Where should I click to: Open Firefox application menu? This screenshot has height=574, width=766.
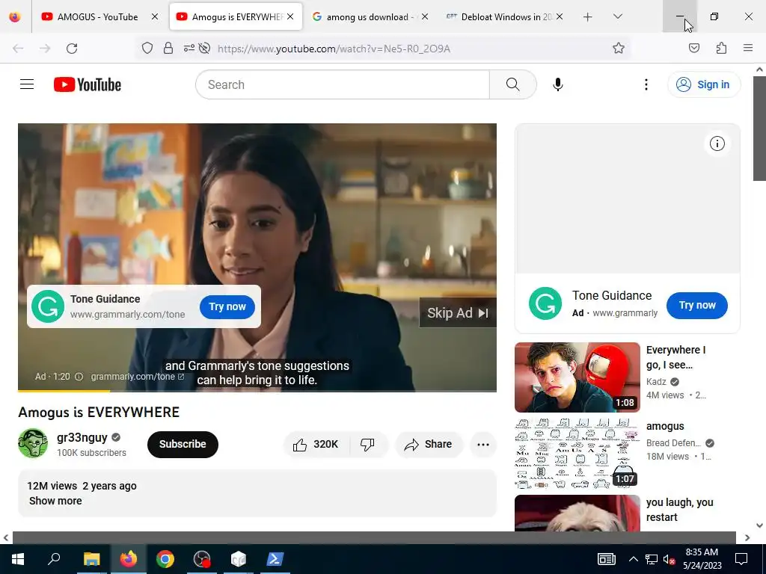[x=748, y=48]
